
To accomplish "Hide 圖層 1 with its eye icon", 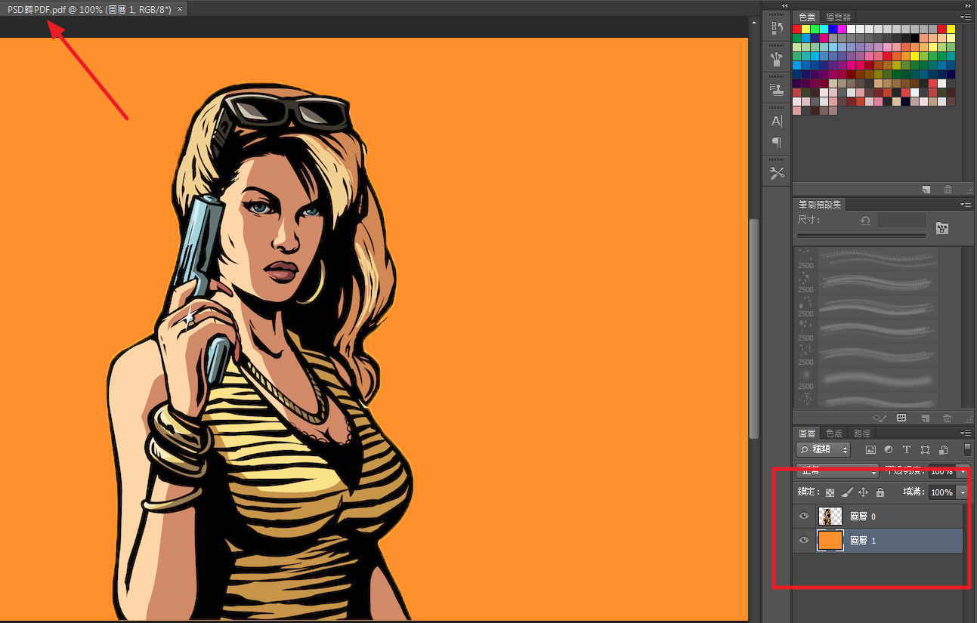I will coord(804,541).
